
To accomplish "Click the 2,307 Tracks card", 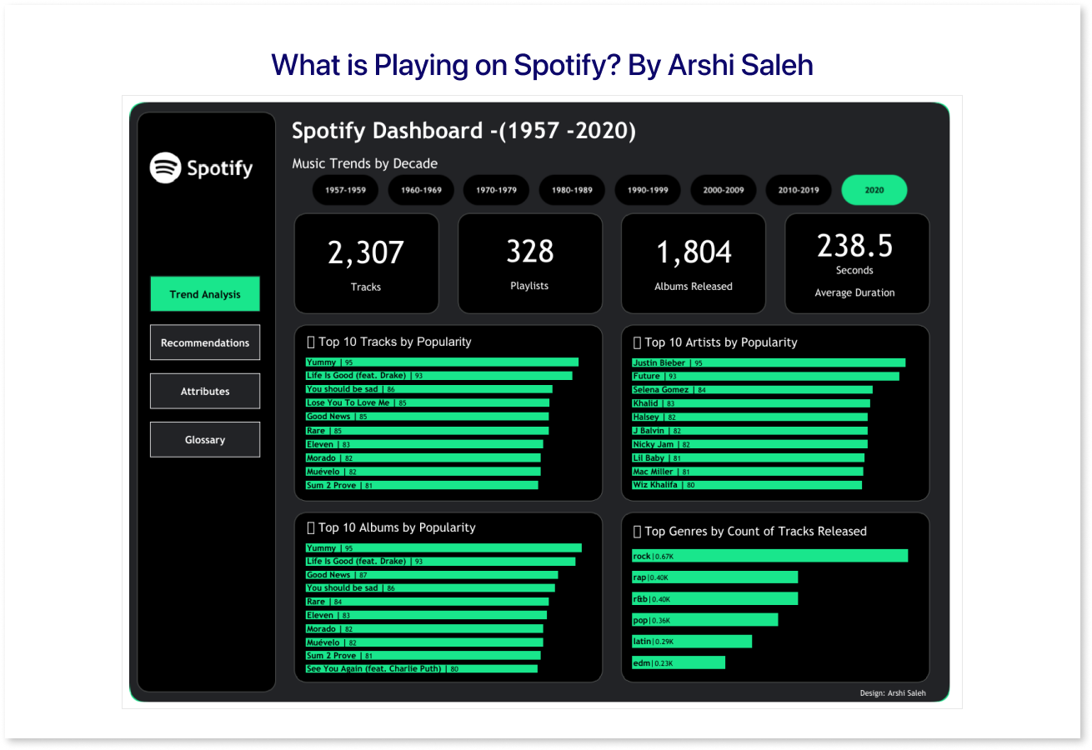I will [x=366, y=263].
